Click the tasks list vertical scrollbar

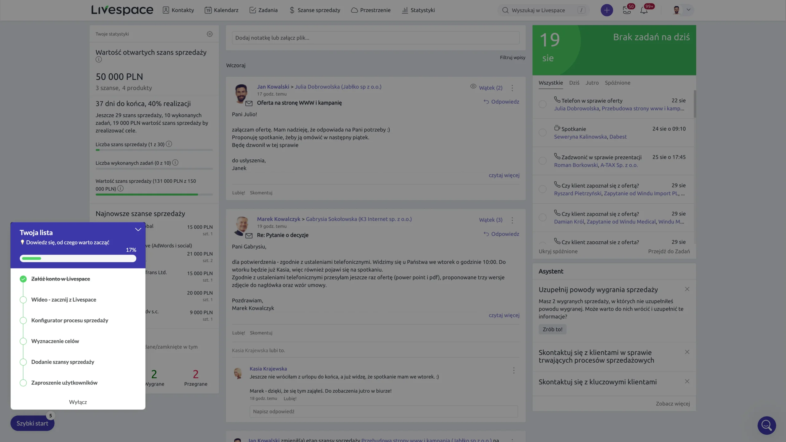tap(695, 104)
